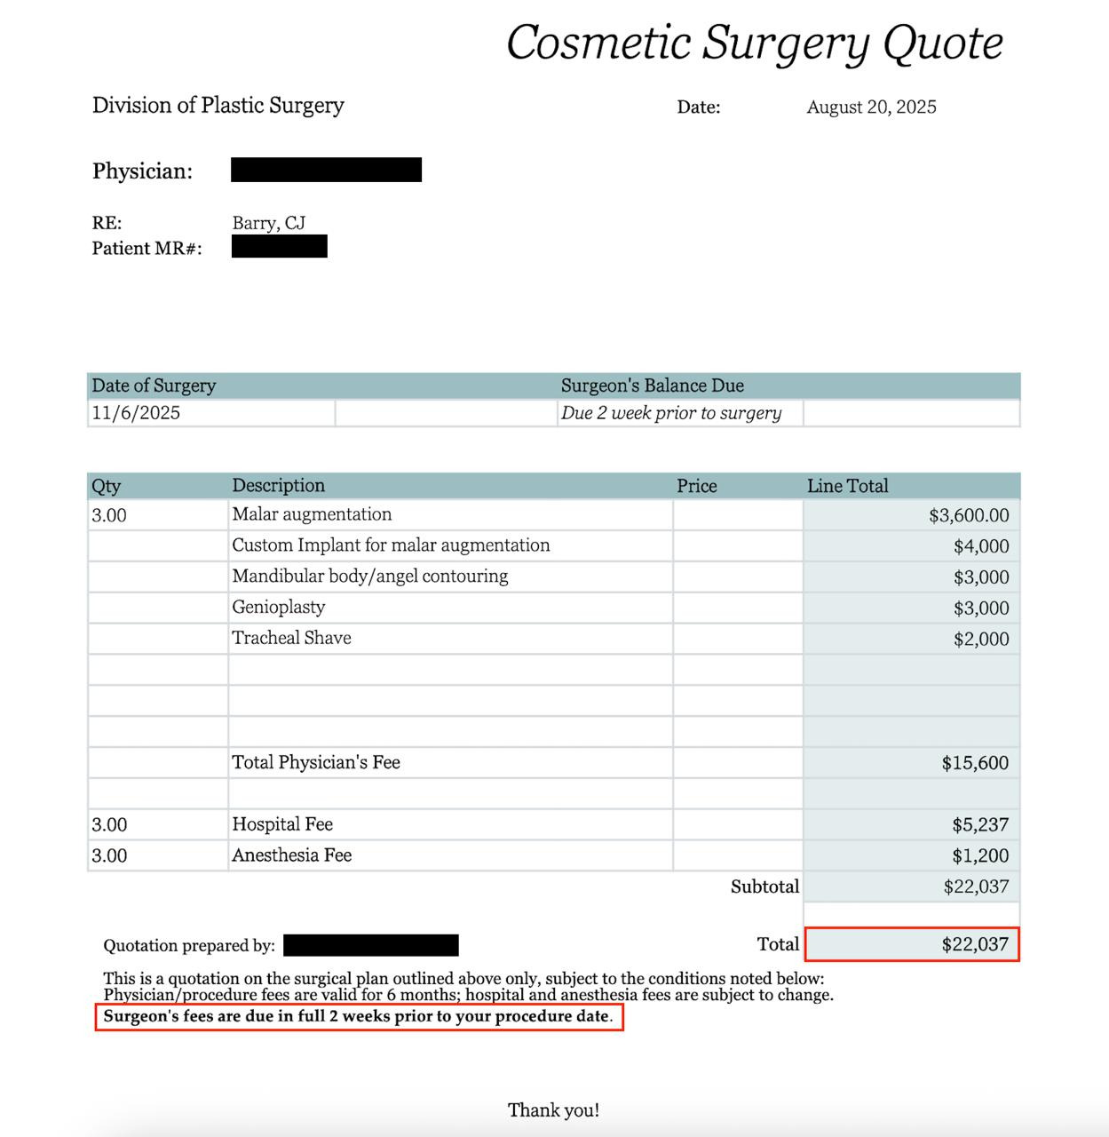The image size is (1109, 1137).
Task: Click the Tracheal Shave description cell
Action: click(x=291, y=639)
